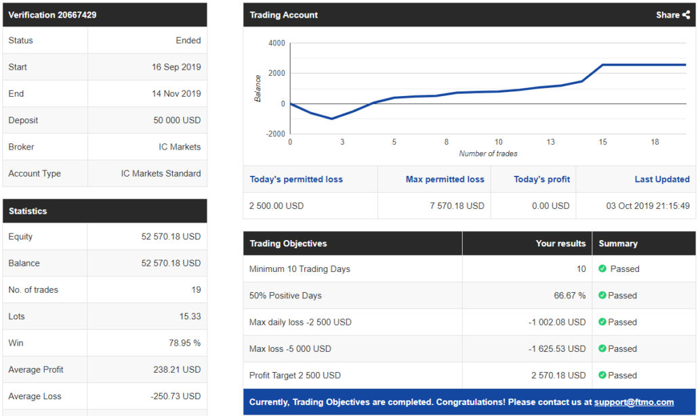Click the Broker IC Markets value
This screenshot has height=416, width=698.
point(180,147)
